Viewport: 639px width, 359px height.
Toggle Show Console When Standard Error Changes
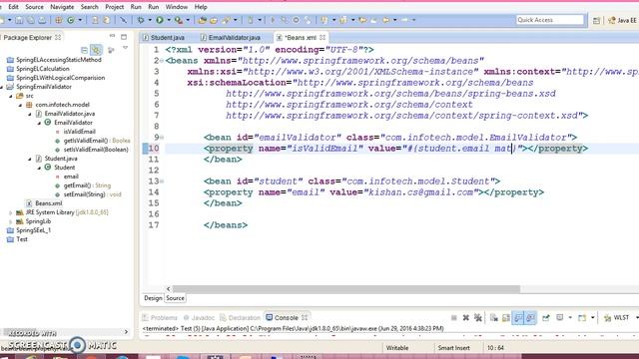pos(530,318)
